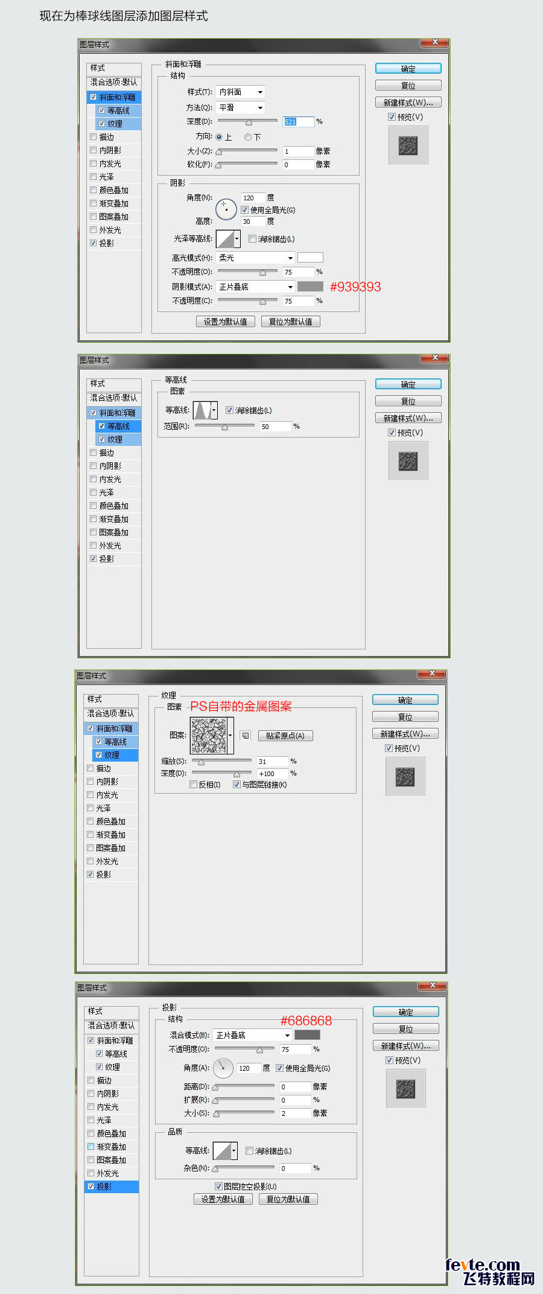Click the 缩放 field showing 31
Image resolution: width=543 pixels, height=1294 pixels.
[272, 762]
